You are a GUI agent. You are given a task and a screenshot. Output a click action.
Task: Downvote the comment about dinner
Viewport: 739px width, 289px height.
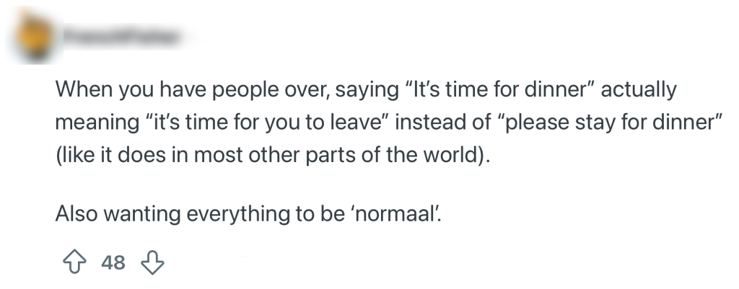coord(152,262)
